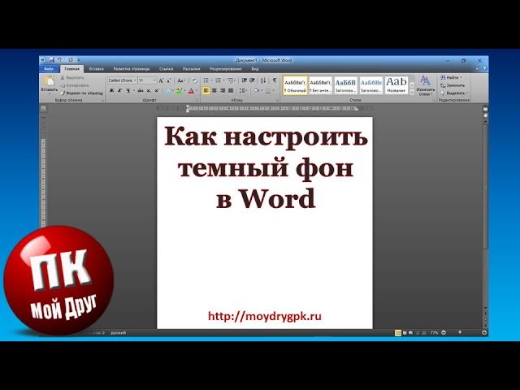Click the Redo icon in title bar
The height and width of the screenshot is (390, 520).
click(71, 60)
